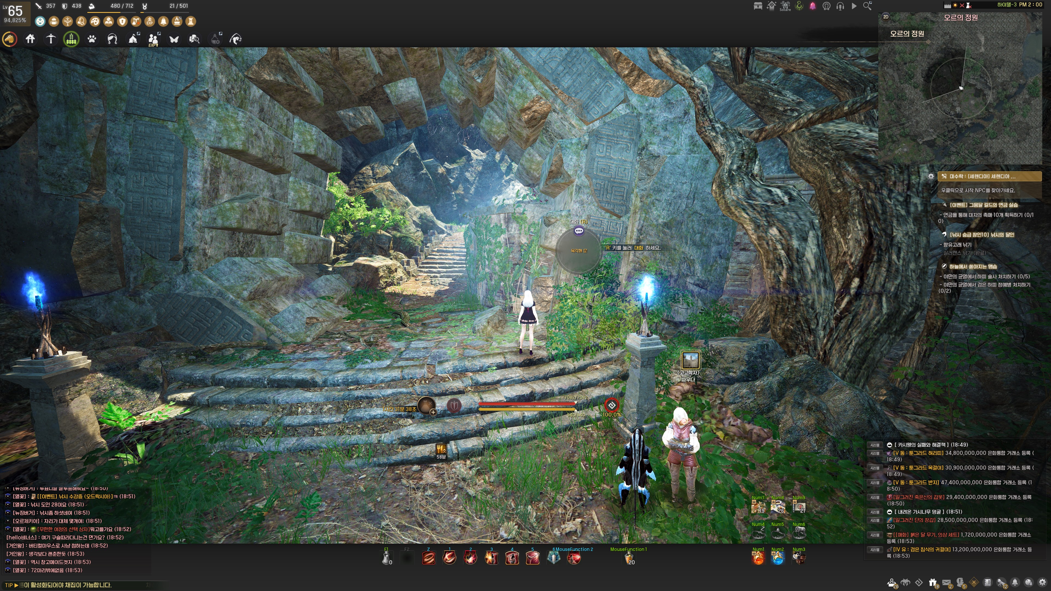Open the green garden fence icon
This screenshot has height=591, width=1051.
coord(71,39)
